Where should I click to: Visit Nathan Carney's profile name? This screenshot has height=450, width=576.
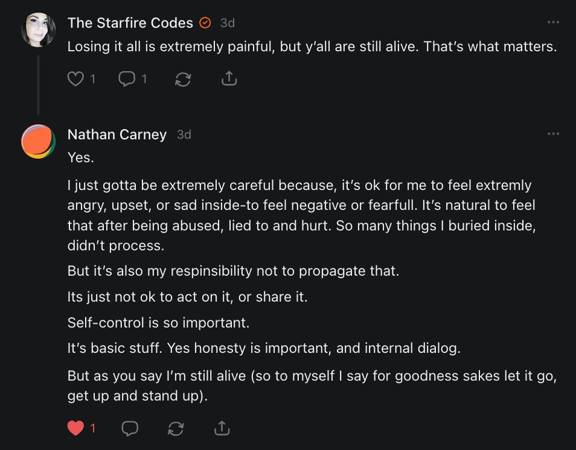click(117, 135)
